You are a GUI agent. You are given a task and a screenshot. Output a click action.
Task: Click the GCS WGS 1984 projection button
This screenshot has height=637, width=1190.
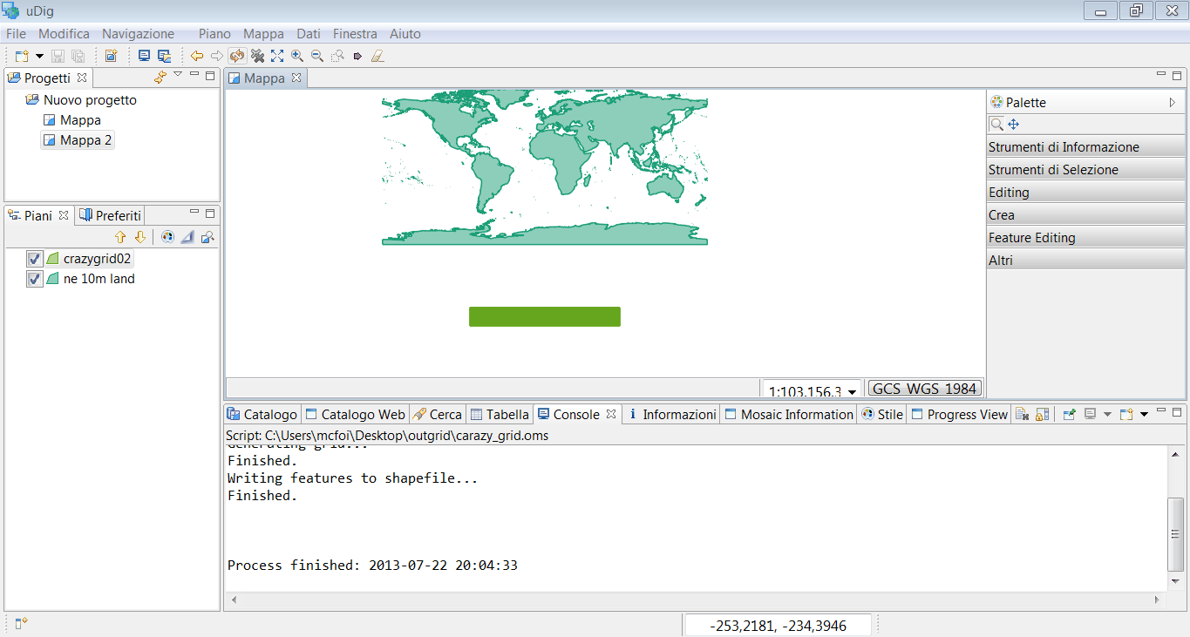(x=925, y=389)
